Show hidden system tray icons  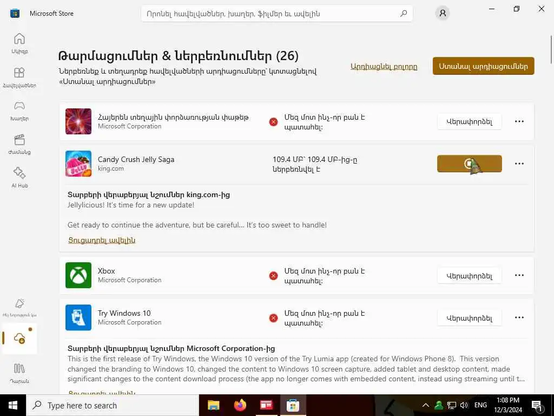pyautogui.click(x=426, y=405)
